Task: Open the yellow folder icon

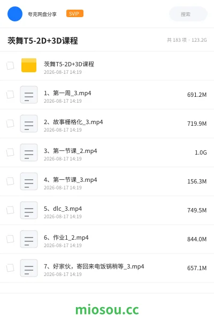Action: tap(29, 65)
